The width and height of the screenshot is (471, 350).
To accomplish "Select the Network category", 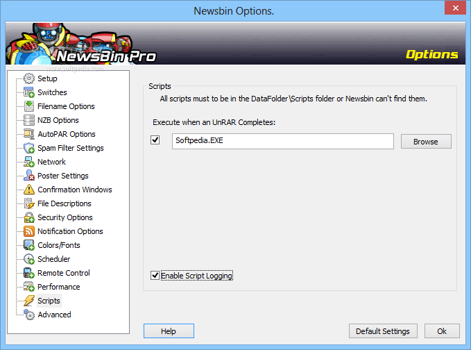I will (x=51, y=162).
